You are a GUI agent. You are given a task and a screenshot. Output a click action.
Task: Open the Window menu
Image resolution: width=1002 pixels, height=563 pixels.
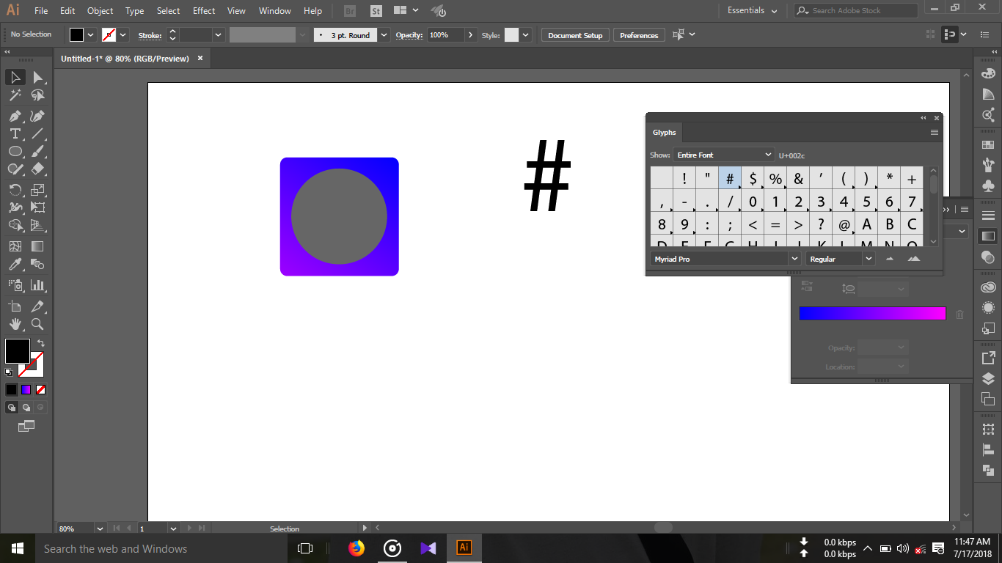(x=274, y=10)
